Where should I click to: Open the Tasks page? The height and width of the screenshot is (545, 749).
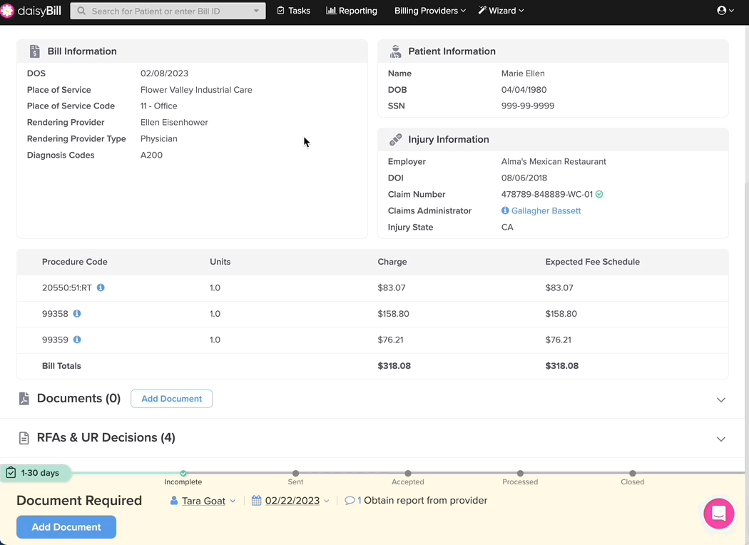[x=293, y=11]
